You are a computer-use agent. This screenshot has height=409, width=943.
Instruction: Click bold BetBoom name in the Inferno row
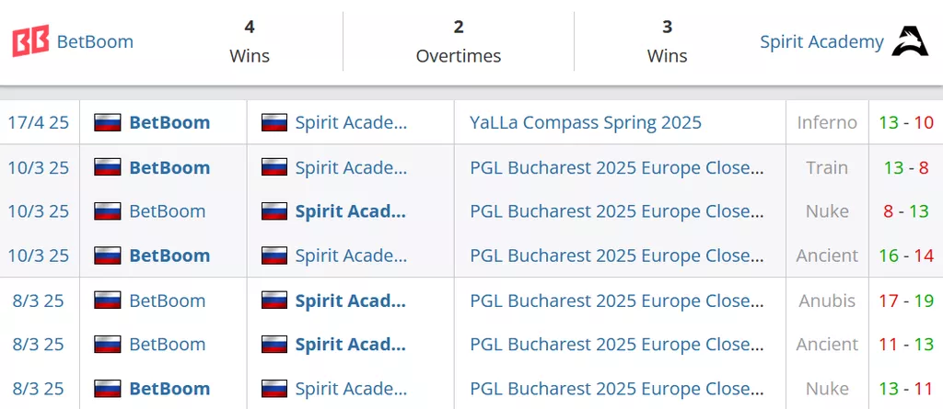click(169, 123)
